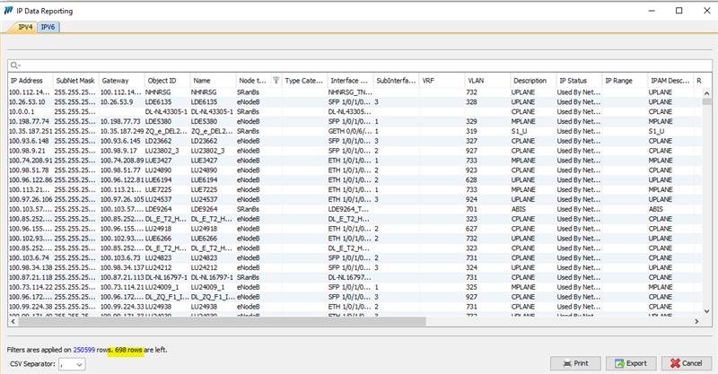
Task: Click the IP Data Reporting window icon
Action: tap(8, 9)
